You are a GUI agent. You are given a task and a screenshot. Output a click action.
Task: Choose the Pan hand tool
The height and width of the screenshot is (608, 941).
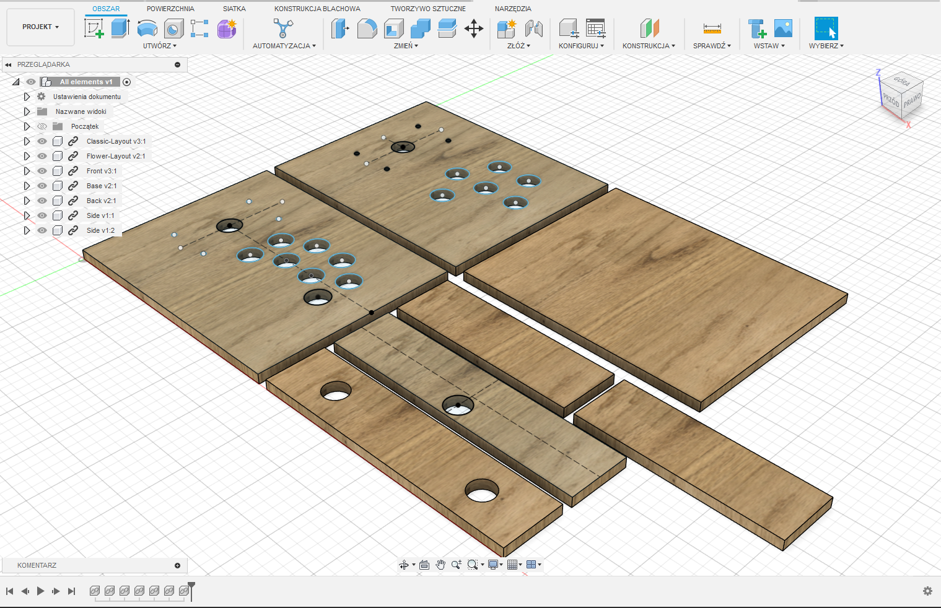point(440,565)
